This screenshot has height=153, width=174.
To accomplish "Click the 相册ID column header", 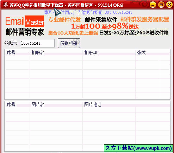I will pyautogui.click(x=109, y=52).
